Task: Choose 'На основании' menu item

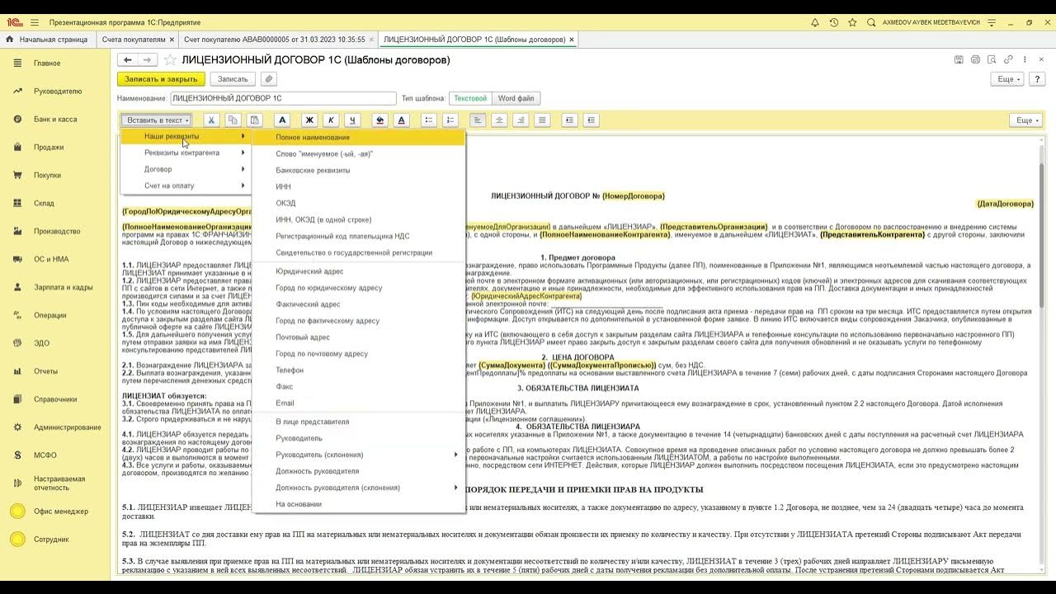Action: point(358,504)
